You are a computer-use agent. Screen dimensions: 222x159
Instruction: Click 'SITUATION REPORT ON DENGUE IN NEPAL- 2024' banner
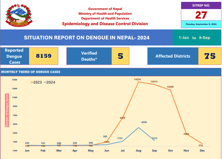[x=87, y=38]
